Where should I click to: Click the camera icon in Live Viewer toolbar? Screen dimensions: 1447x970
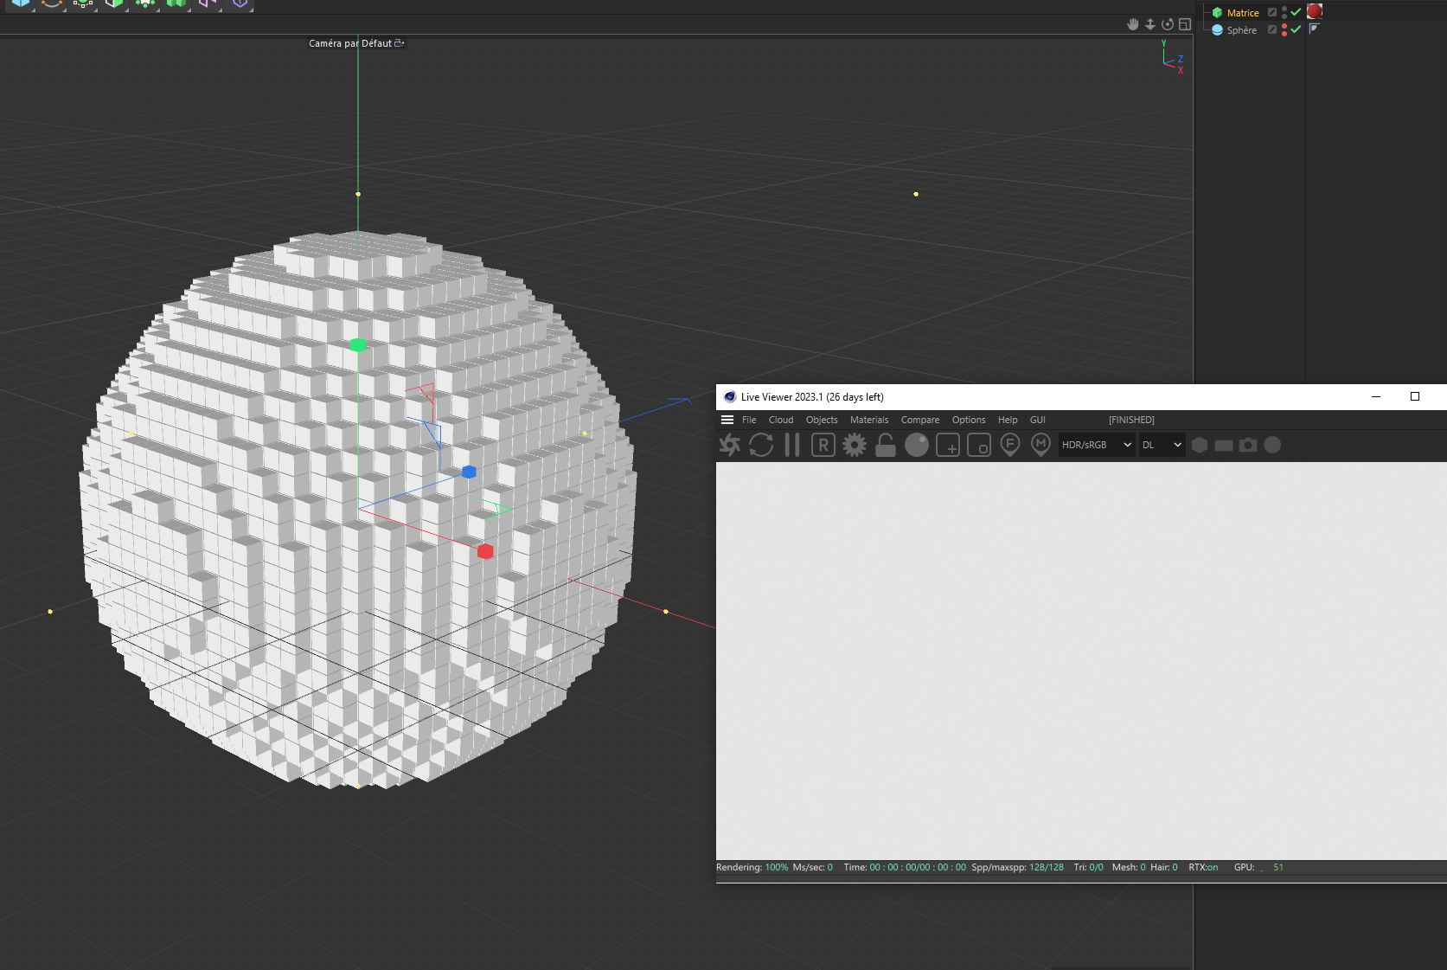1248,445
